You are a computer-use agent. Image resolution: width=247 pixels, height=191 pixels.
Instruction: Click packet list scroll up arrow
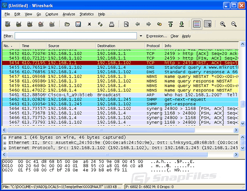pos(243,44)
